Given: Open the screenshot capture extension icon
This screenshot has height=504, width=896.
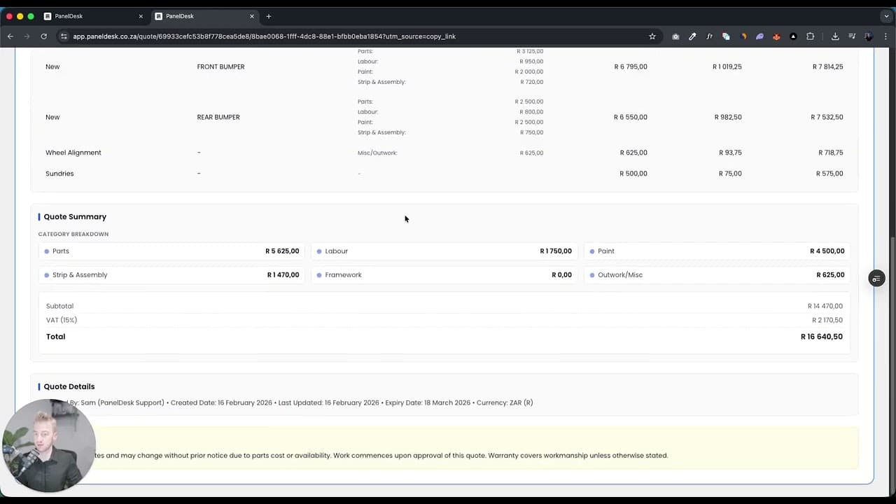Looking at the screenshot, I should [x=675, y=36].
